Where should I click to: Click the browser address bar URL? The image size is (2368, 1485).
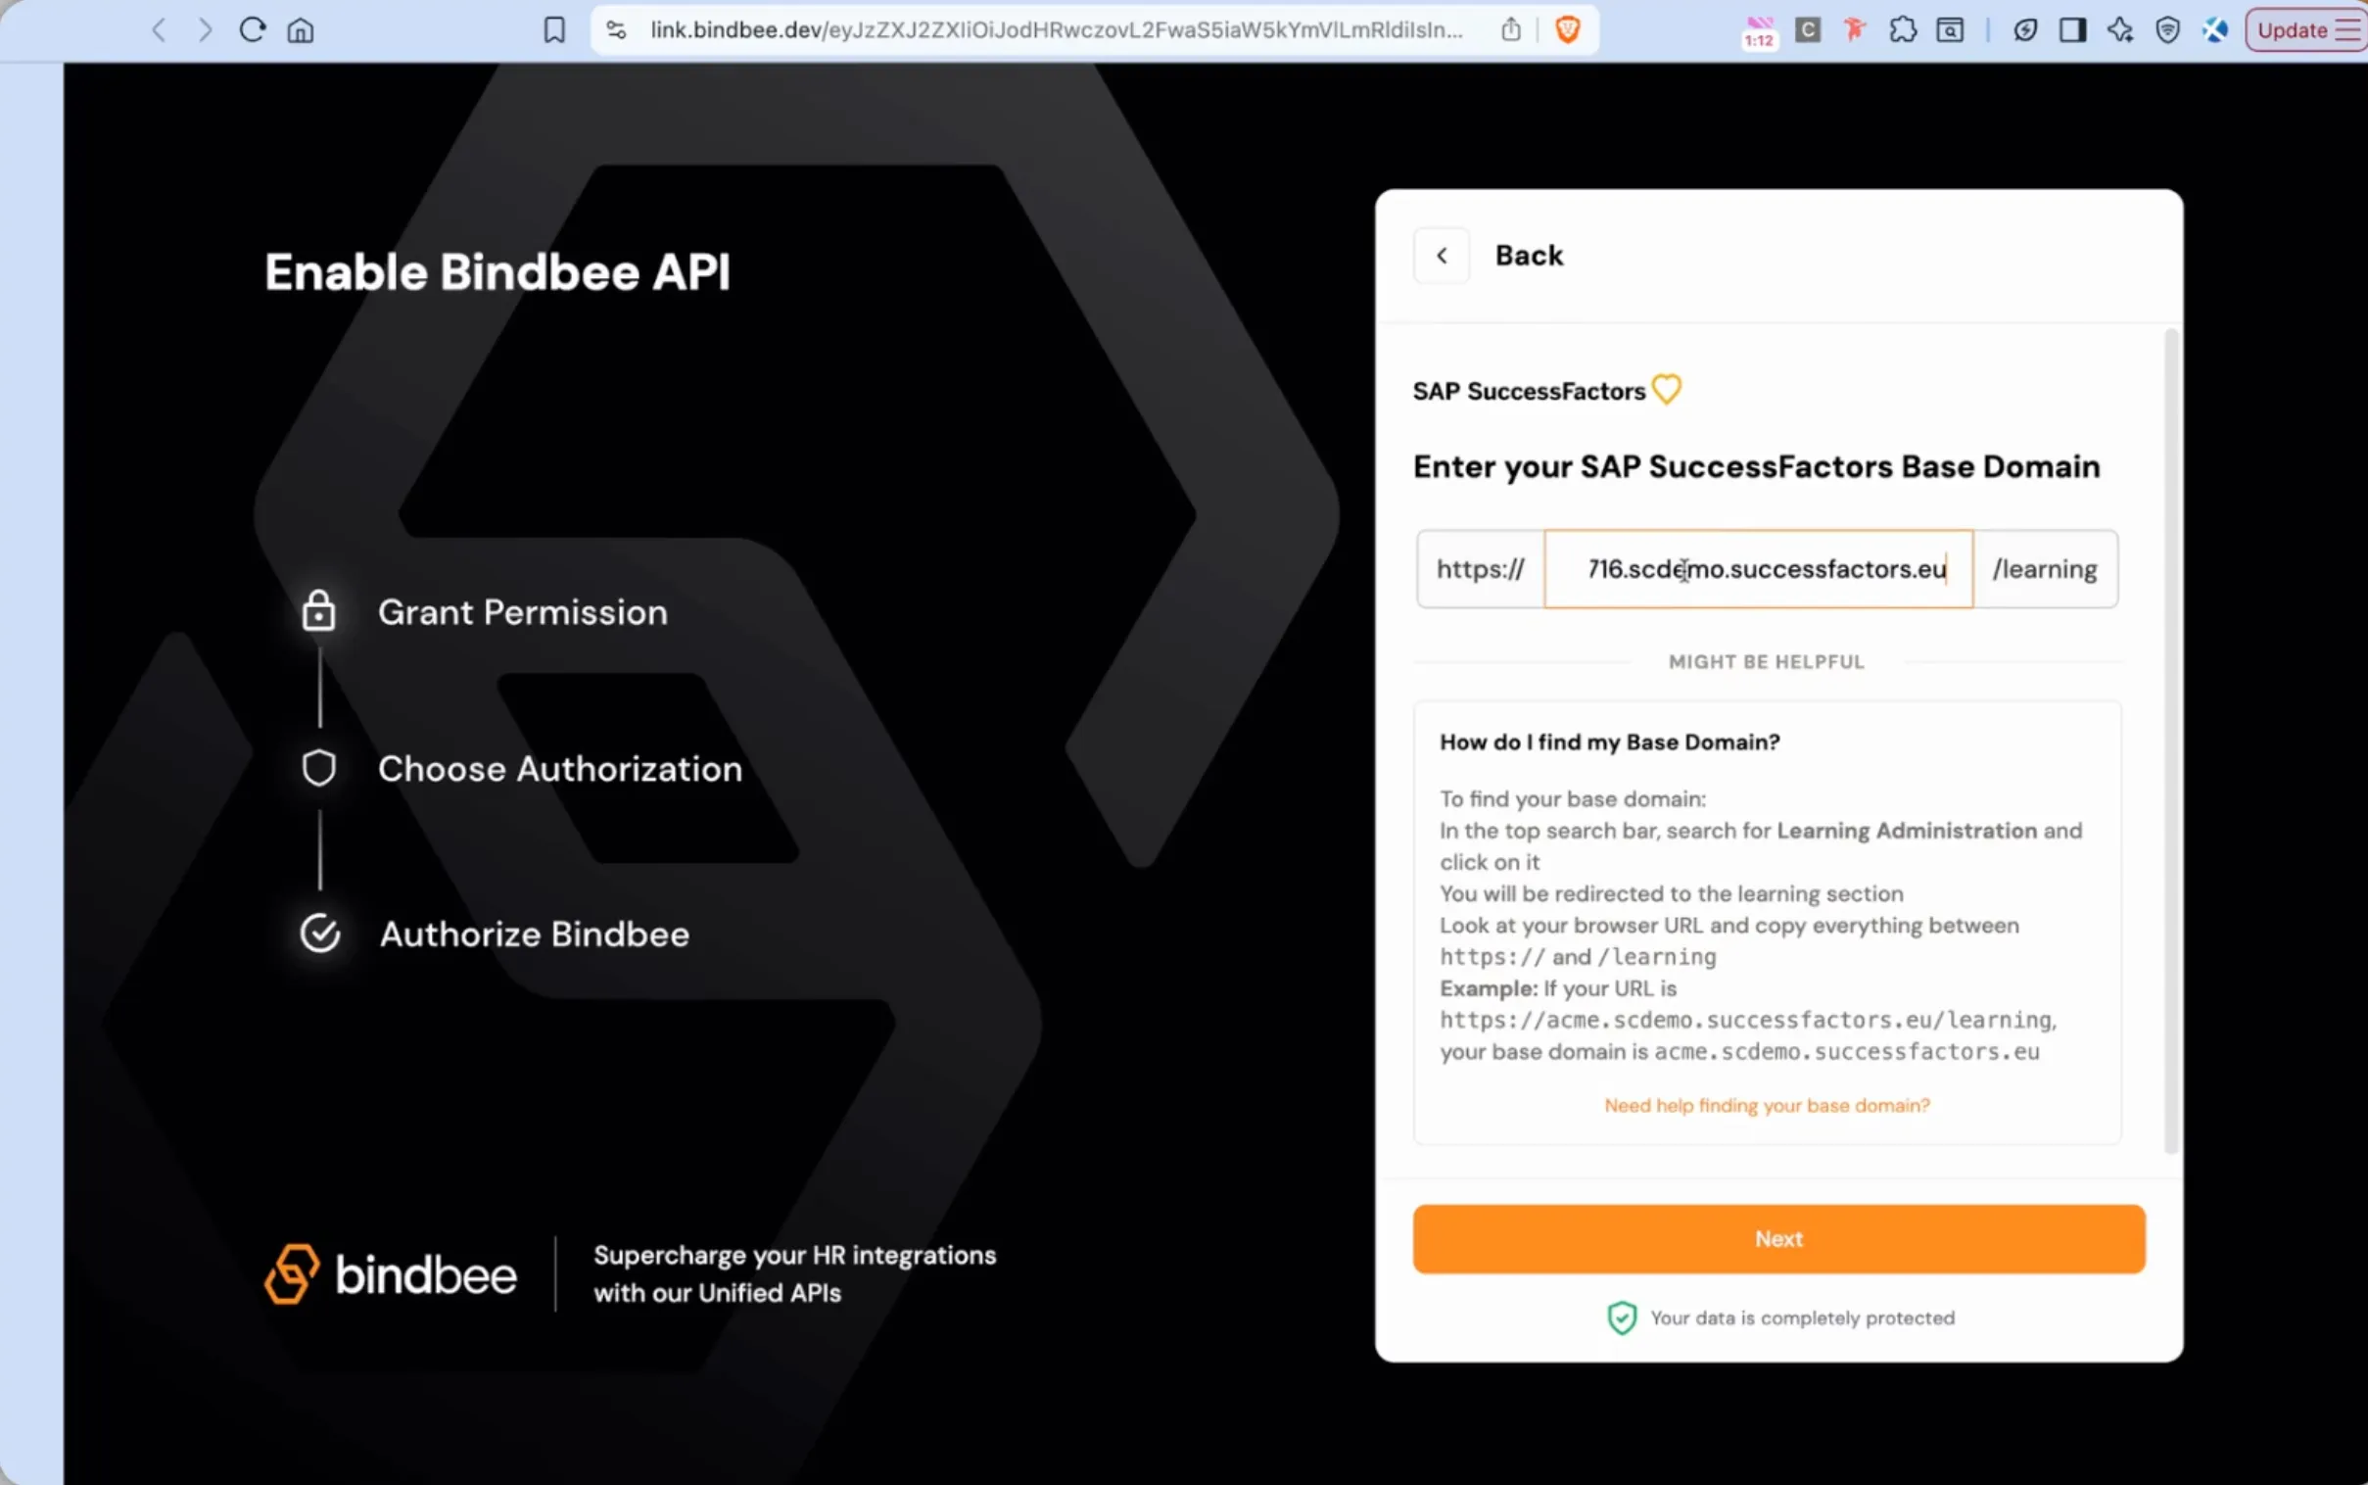tap(1057, 30)
